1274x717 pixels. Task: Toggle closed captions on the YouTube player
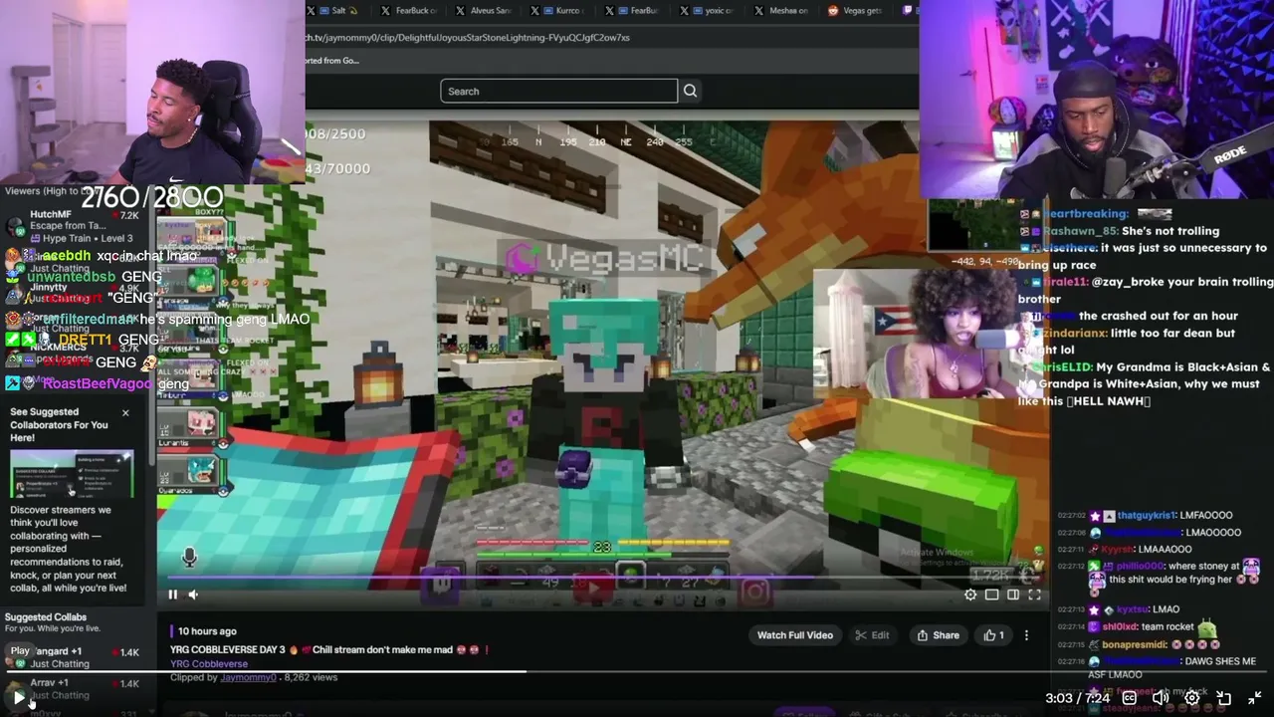[1130, 698]
